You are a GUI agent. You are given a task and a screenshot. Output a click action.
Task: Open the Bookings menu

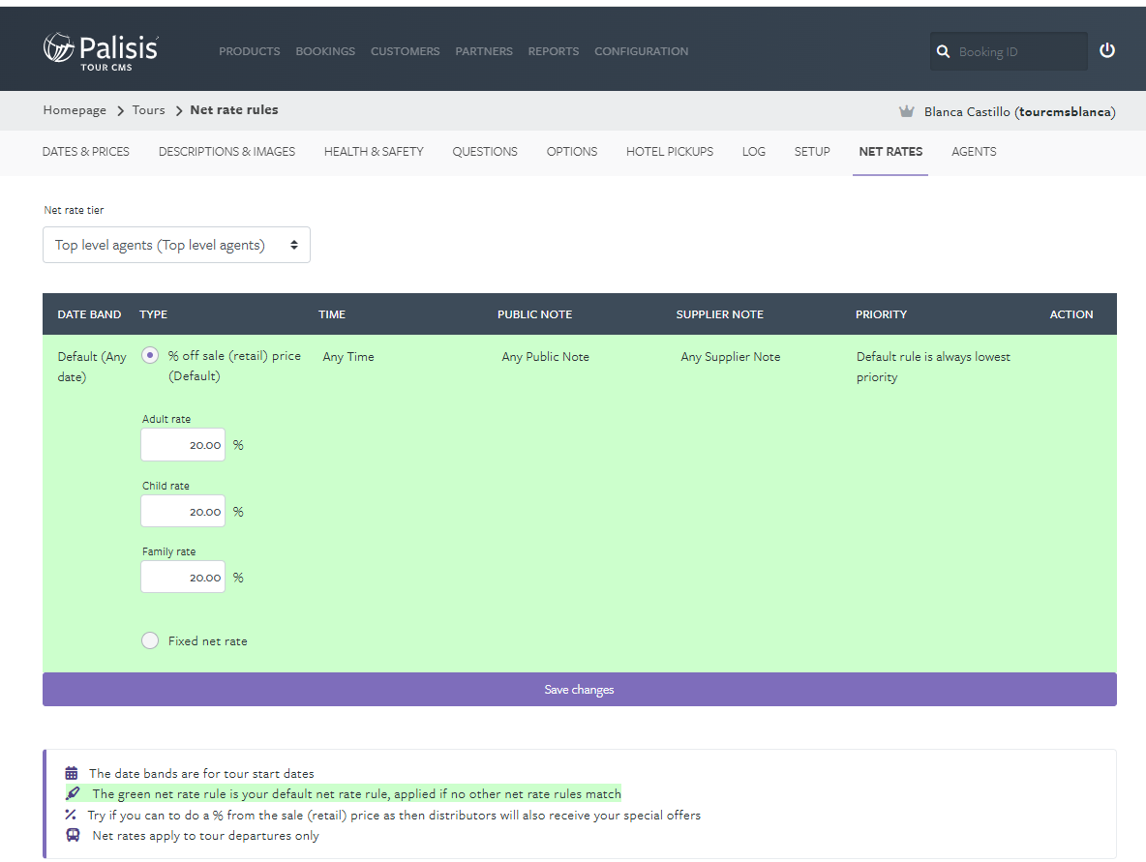[325, 51]
